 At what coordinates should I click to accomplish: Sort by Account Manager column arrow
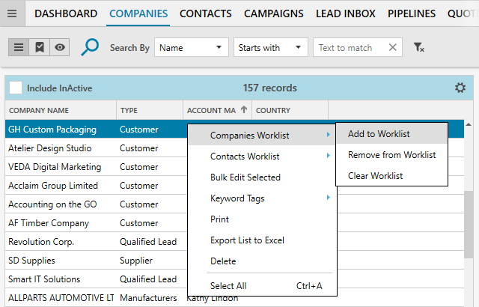(x=243, y=110)
